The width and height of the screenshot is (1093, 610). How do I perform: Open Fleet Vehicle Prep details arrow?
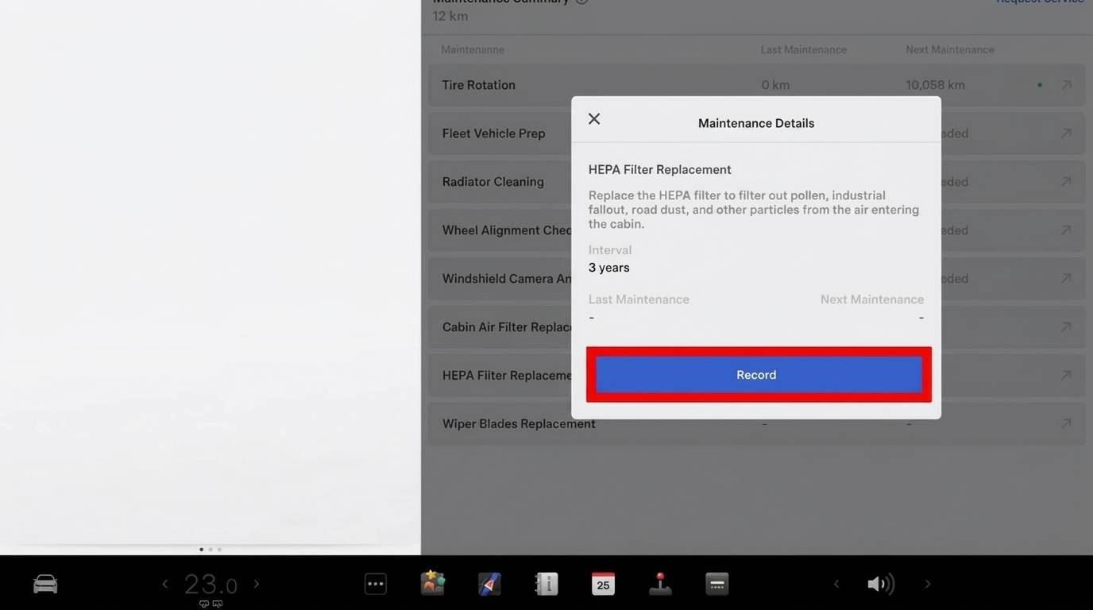[1066, 133]
